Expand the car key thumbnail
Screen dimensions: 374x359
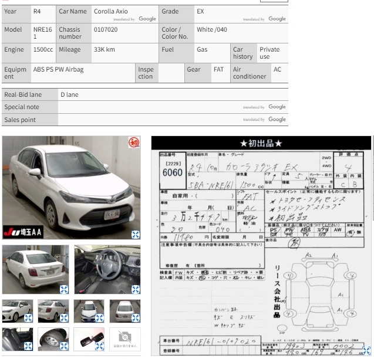point(99,346)
